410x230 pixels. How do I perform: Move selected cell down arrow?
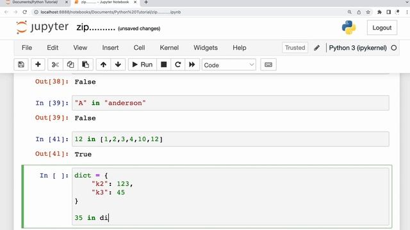coord(118,65)
